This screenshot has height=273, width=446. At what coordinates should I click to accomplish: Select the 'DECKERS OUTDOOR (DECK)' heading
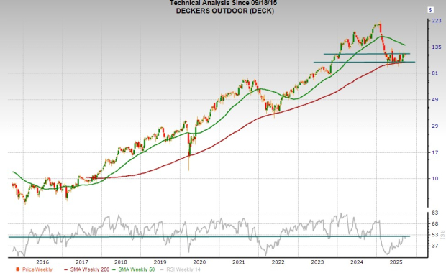(x=224, y=11)
